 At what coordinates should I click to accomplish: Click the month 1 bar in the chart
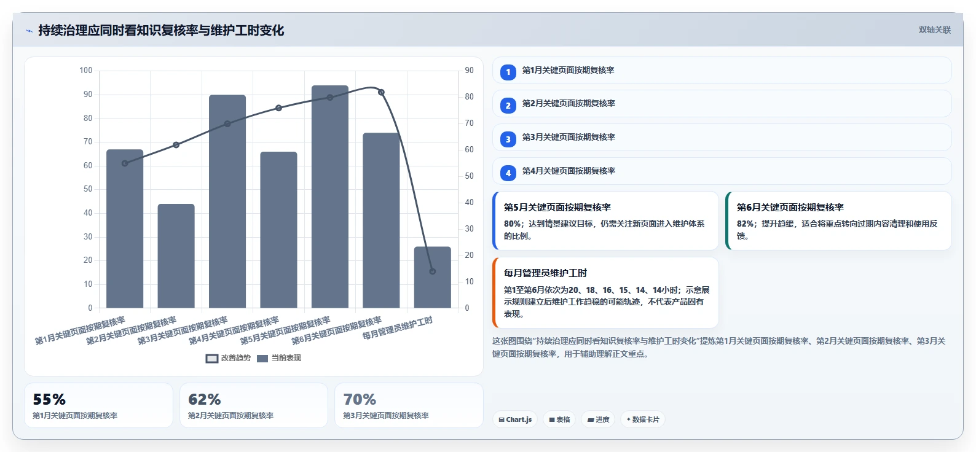(x=125, y=228)
